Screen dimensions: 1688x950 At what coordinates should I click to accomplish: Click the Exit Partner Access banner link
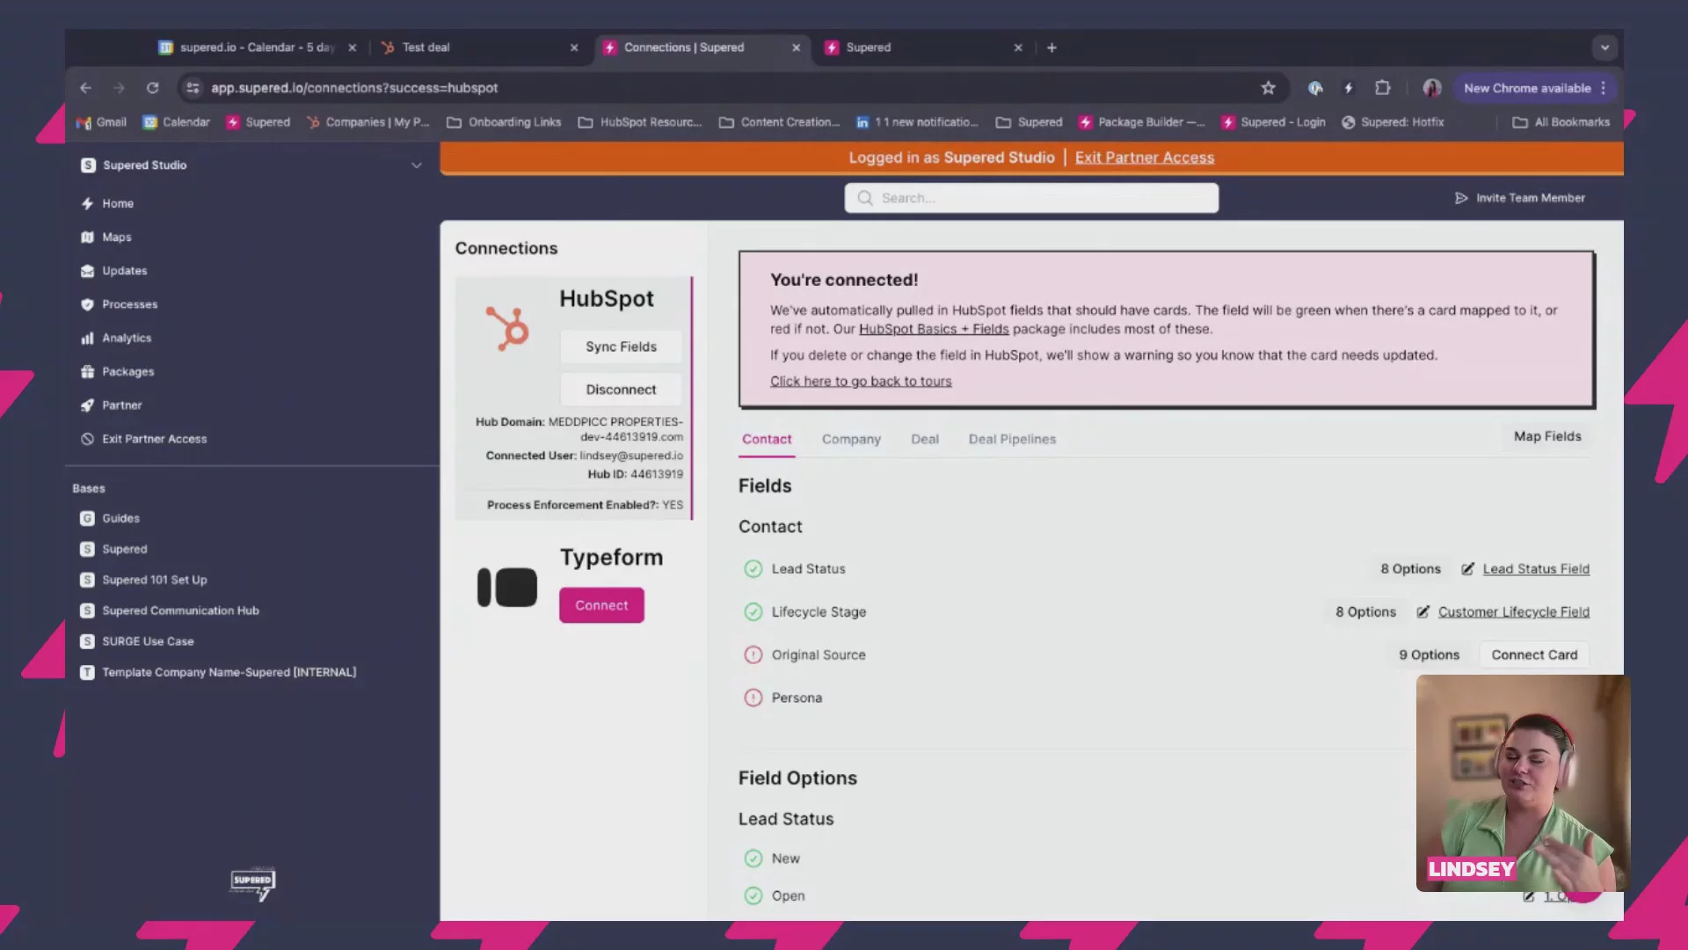coord(1144,157)
